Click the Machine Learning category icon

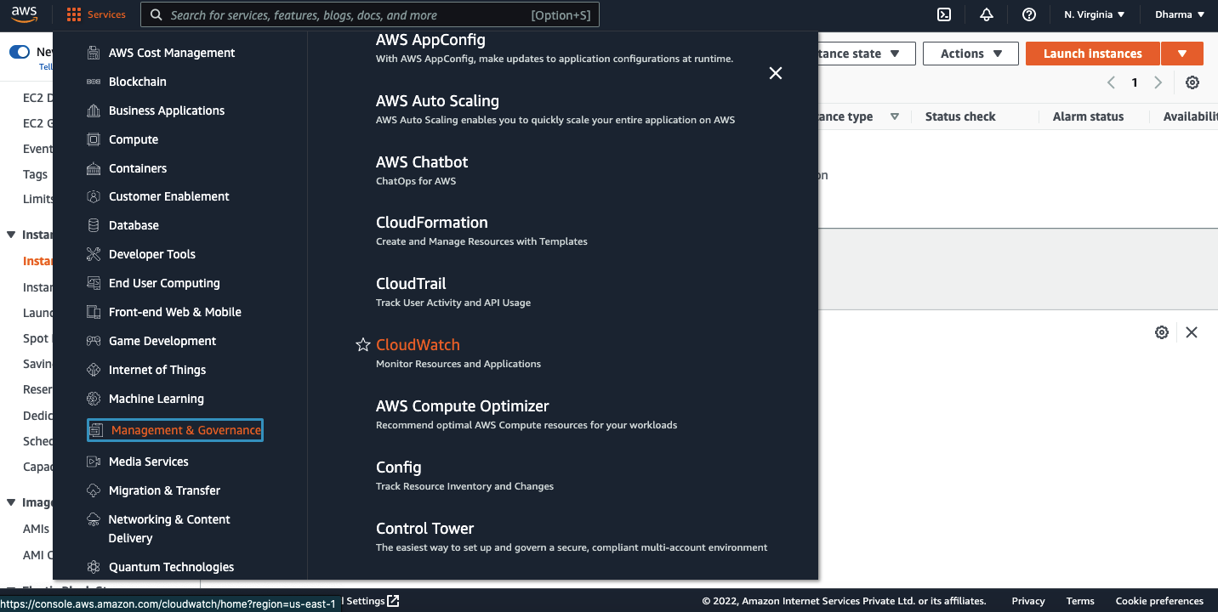(x=94, y=399)
